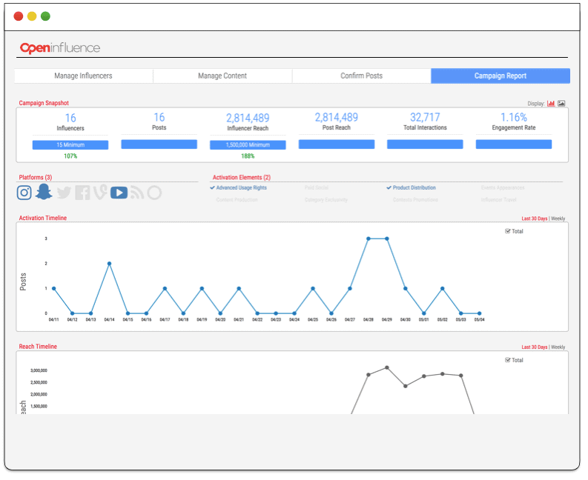Click the Facebook platform icon
Viewport: 588px width, 480px height.
point(82,193)
